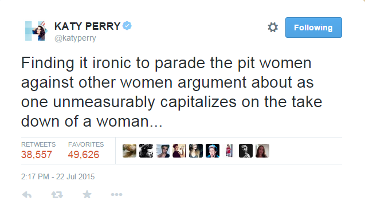Screen dimensions: 365x216
Task: Click the reply arrow icon
Action: tap(27, 195)
